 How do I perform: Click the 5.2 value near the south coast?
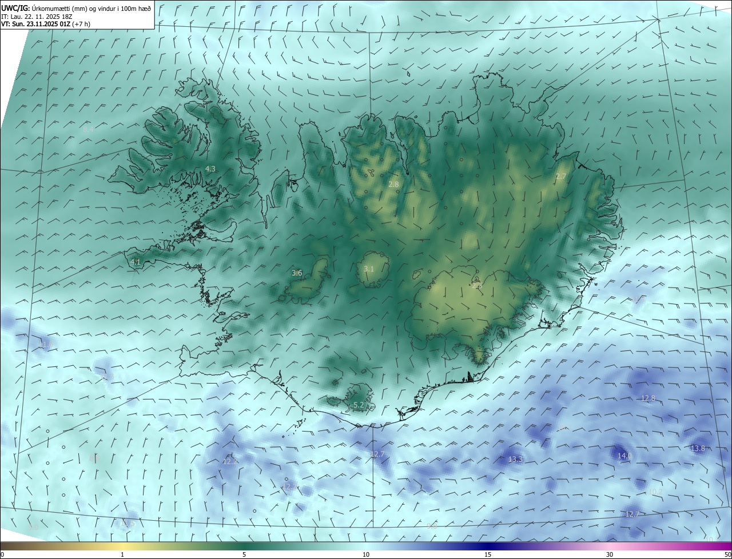359,405
